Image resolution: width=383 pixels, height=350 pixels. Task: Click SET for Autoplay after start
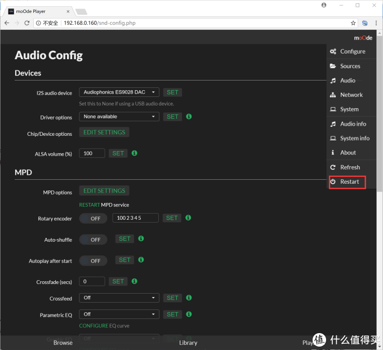click(124, 260)
